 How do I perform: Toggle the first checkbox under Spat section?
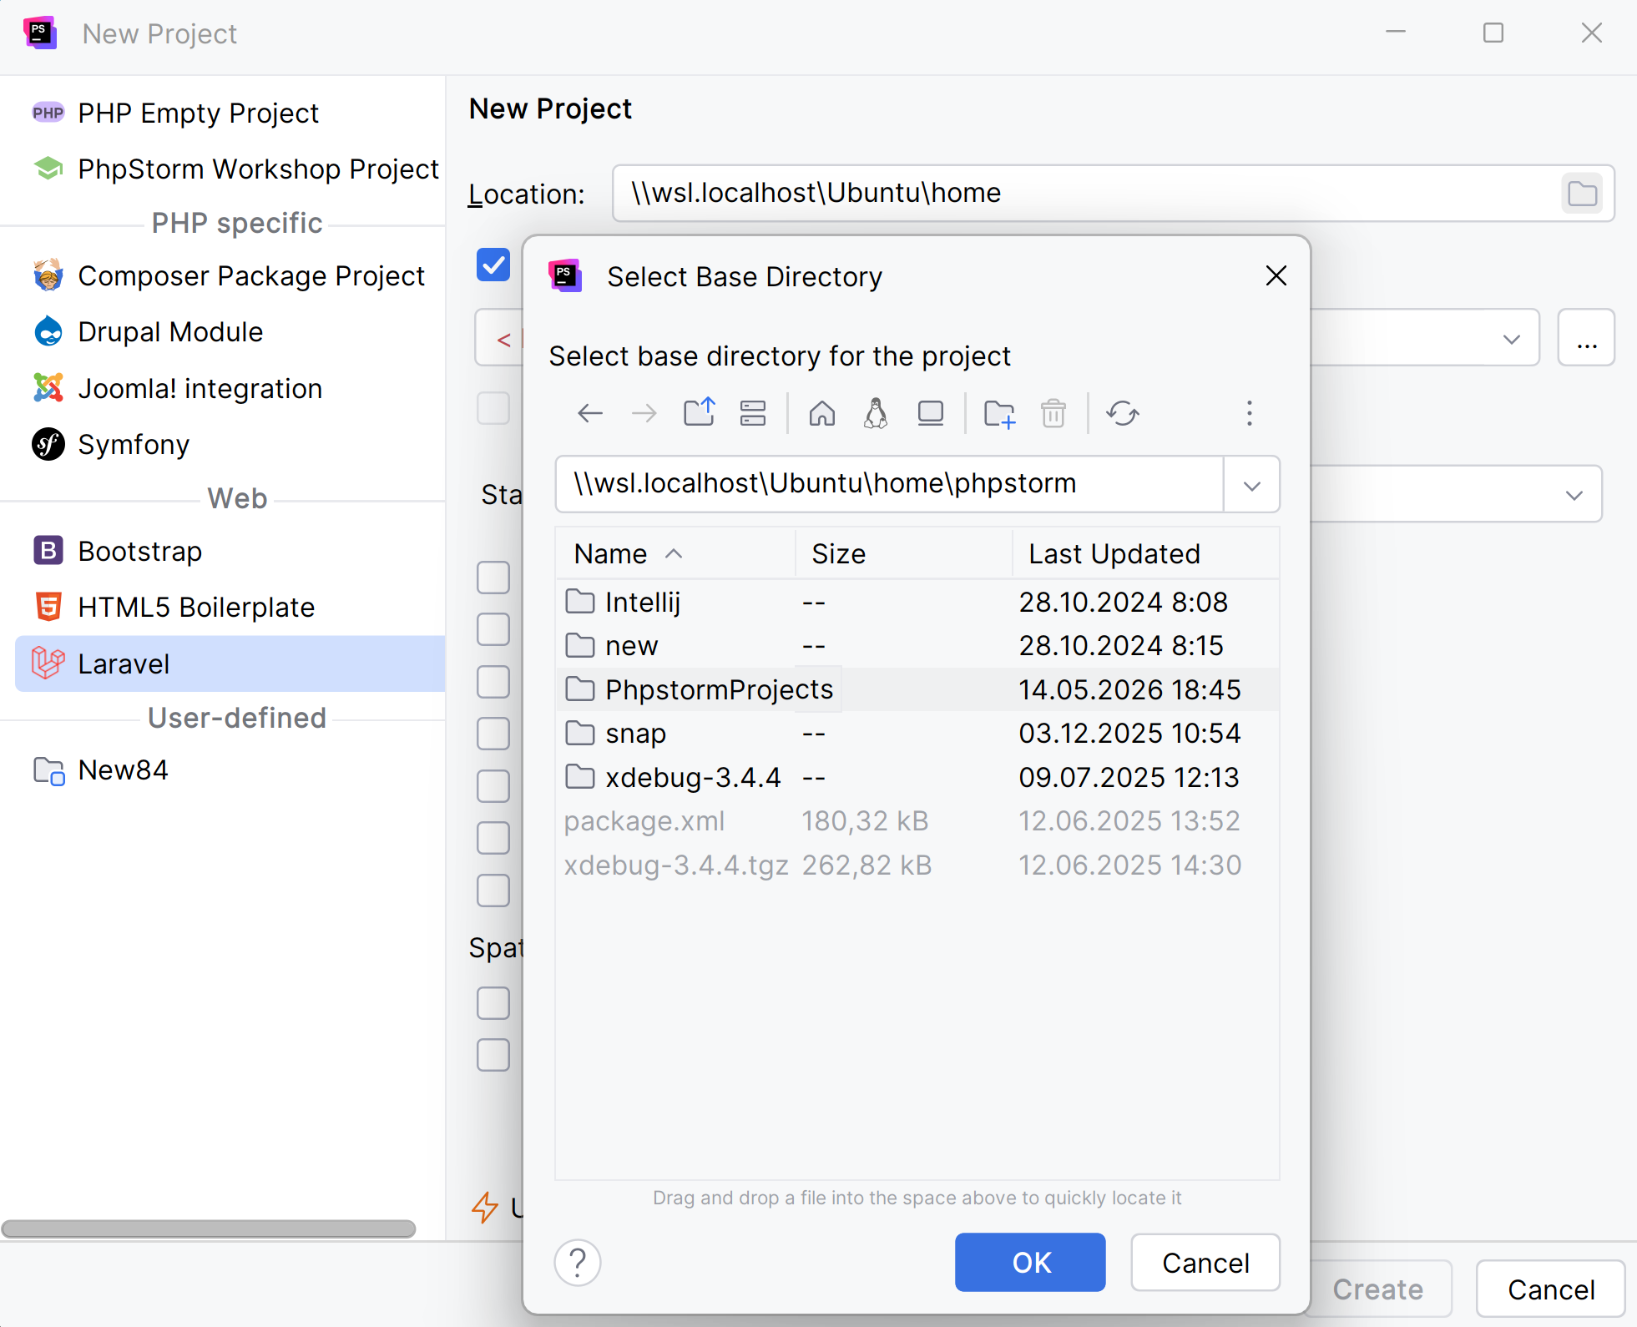click(x=493, y=1003)
